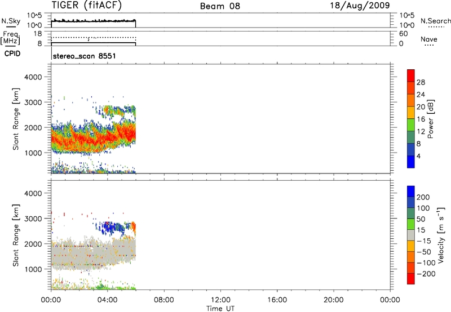This screenshot has width=451, height=312.
Task: Click the '-200' velocity colorbar value
Action: 426,274
